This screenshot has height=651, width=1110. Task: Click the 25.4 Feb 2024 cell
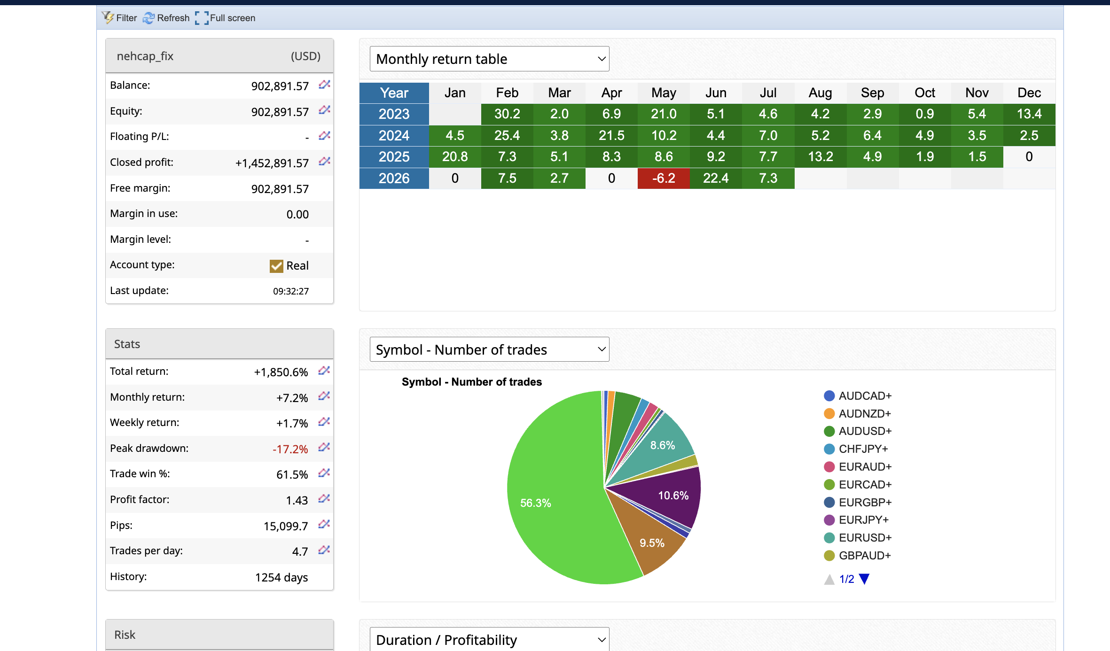point(507,135)
